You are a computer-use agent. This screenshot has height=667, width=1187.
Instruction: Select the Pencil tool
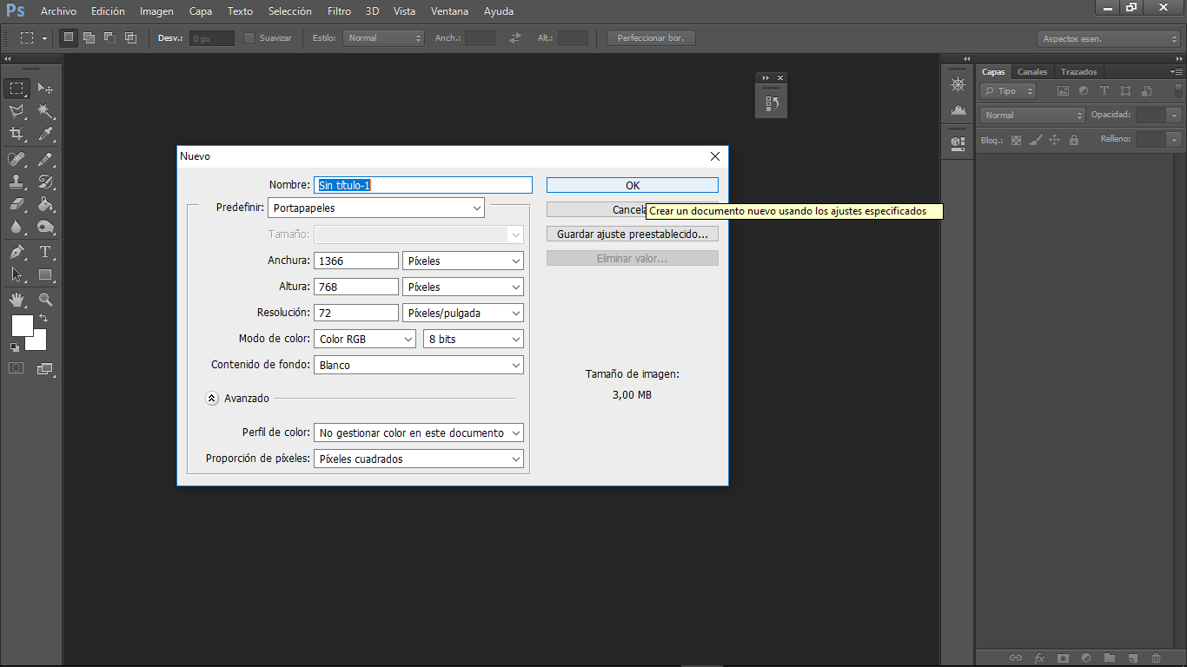click(x=45, y=159)
